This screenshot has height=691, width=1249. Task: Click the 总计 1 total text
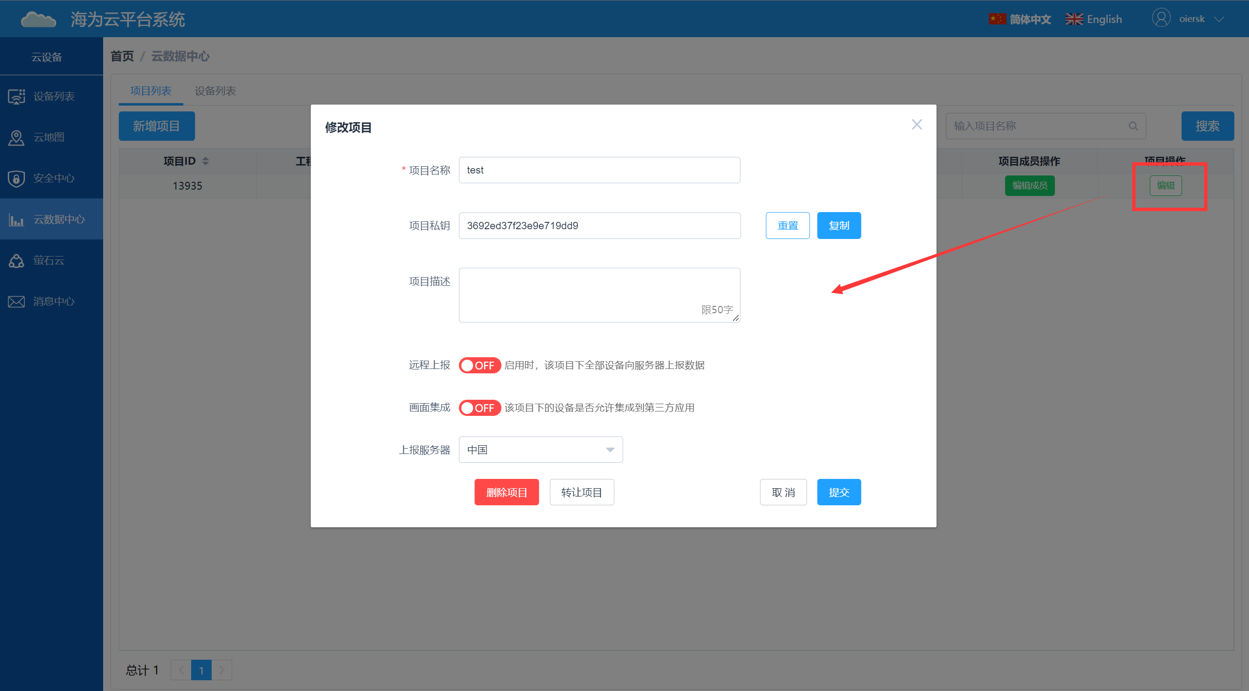(x=142, y=670)
